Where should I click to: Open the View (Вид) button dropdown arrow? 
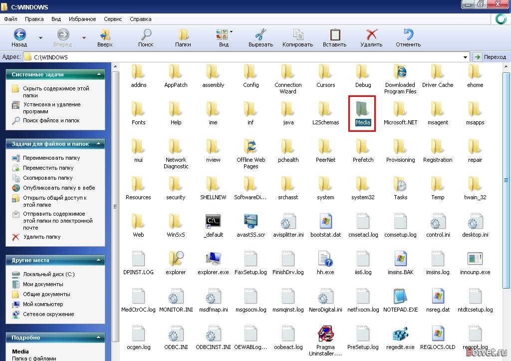click(232, 31)
